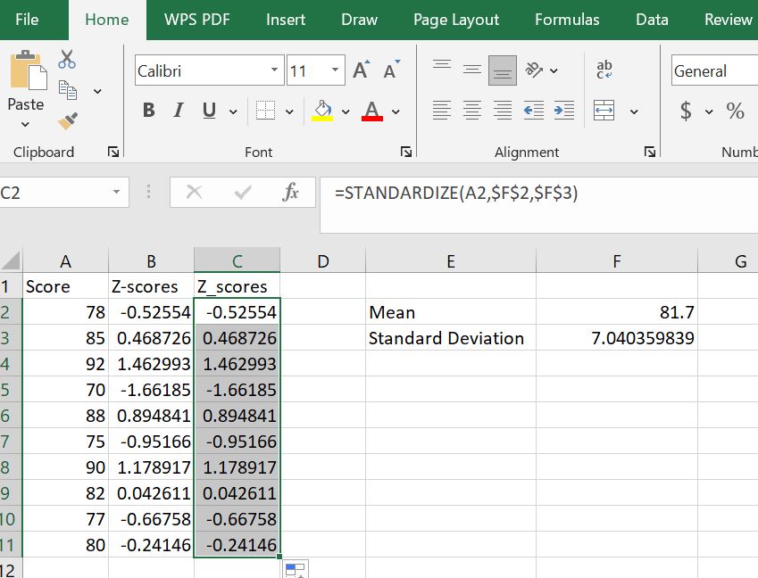
Task: Open the Font settings dialog launcher
Action: click(x=406, y=152)
